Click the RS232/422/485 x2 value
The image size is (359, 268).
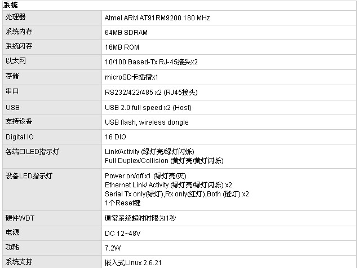point(151,92)
